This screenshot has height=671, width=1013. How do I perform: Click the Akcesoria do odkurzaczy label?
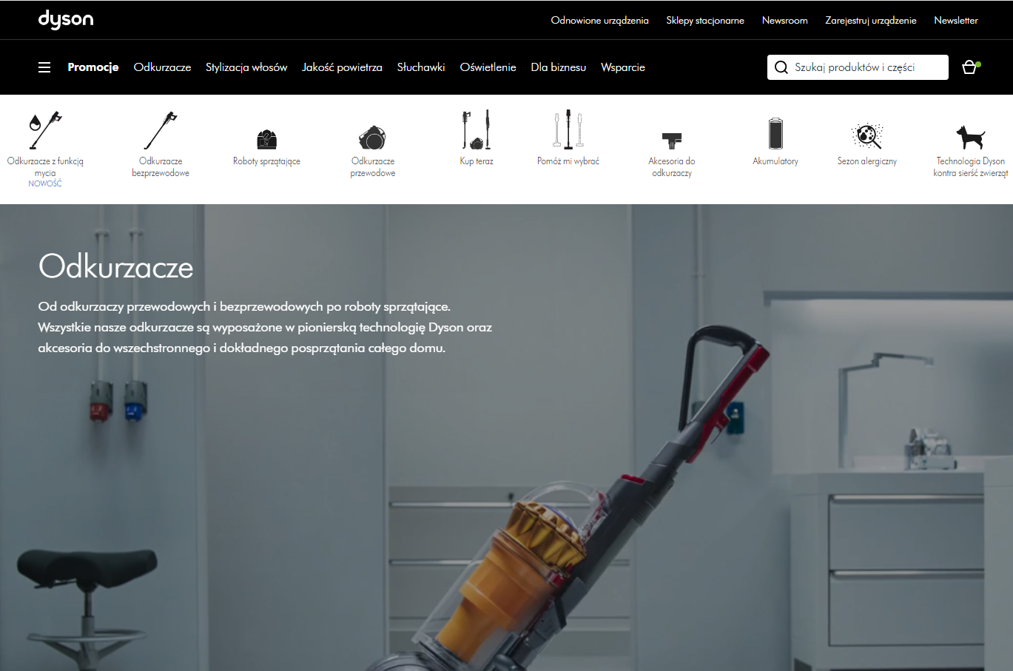672,167
